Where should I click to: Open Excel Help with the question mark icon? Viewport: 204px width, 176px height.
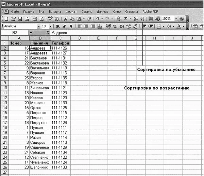(x=182, y=19)
